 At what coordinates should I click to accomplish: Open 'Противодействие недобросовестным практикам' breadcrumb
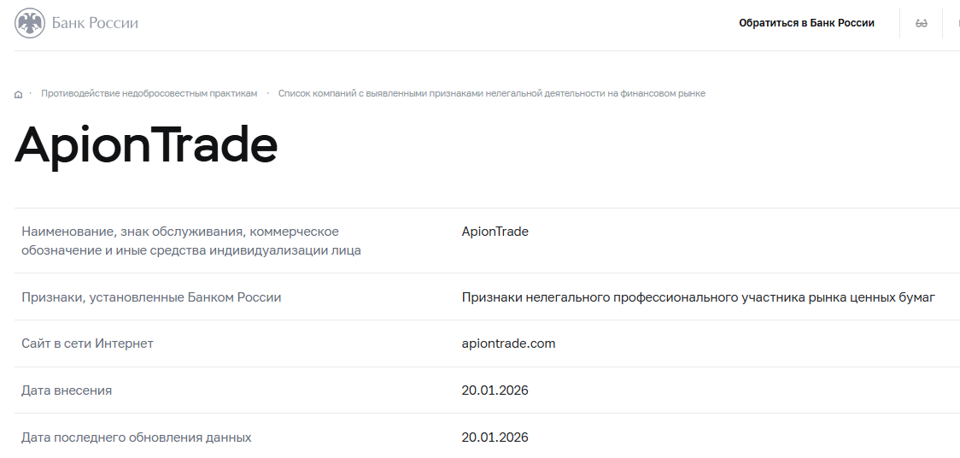pos(149,93)
